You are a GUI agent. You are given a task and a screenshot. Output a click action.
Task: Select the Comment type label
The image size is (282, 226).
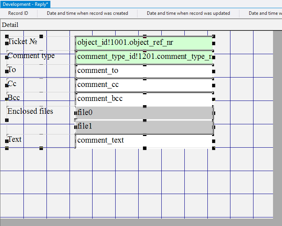31,56
